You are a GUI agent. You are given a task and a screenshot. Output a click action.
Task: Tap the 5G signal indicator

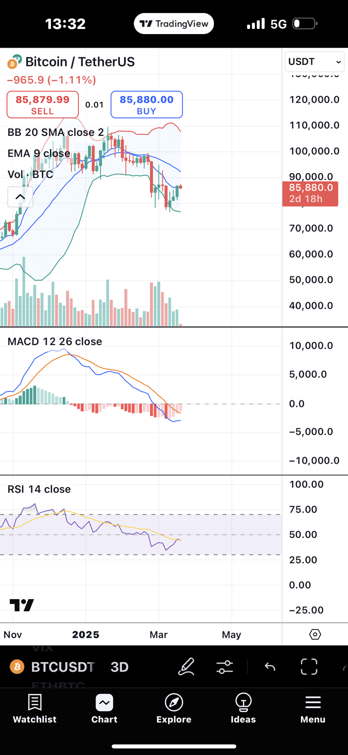278,24
